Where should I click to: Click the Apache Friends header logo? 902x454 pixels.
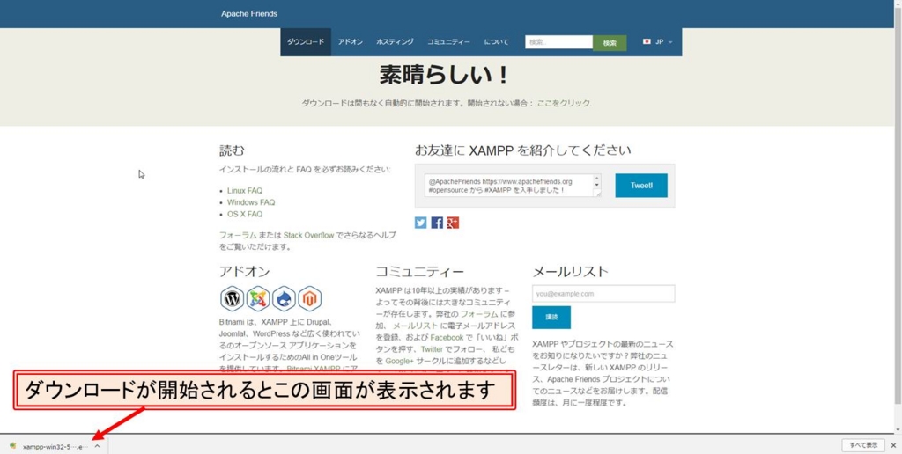[x=249, y=14]
